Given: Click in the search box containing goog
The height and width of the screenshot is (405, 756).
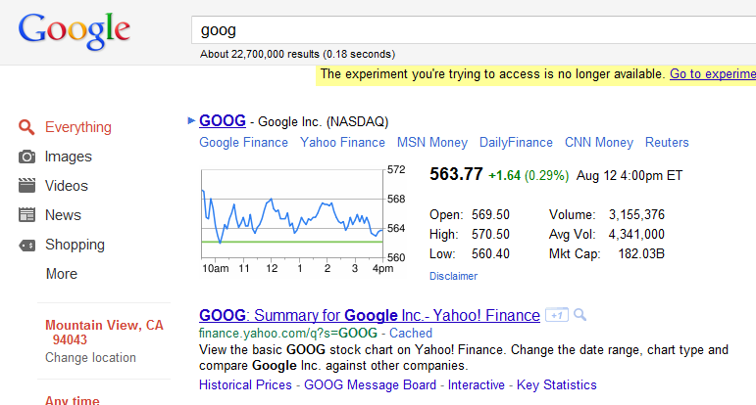Looking at the screenshot, I should click(471, 30).
